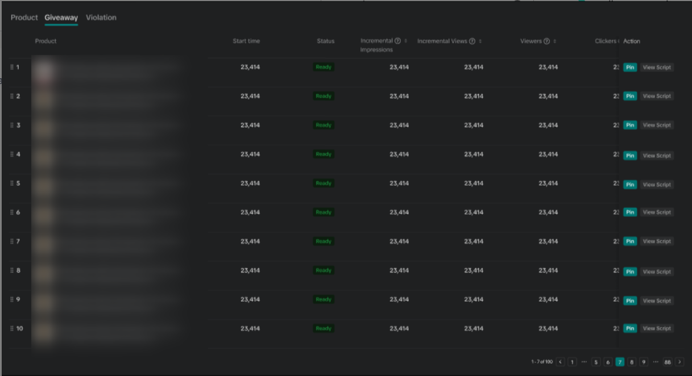Go to the previous page using the left arrow
Viewport: 692px width, 376px height.
pos(560,362)
